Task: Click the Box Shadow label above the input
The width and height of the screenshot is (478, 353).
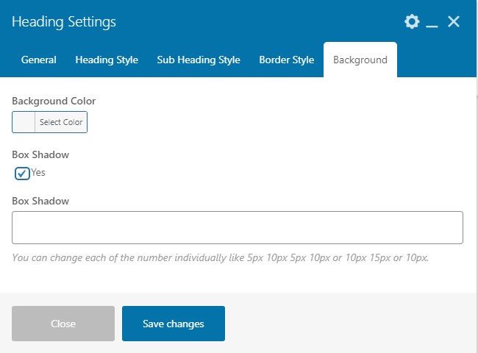Action: 40,201
